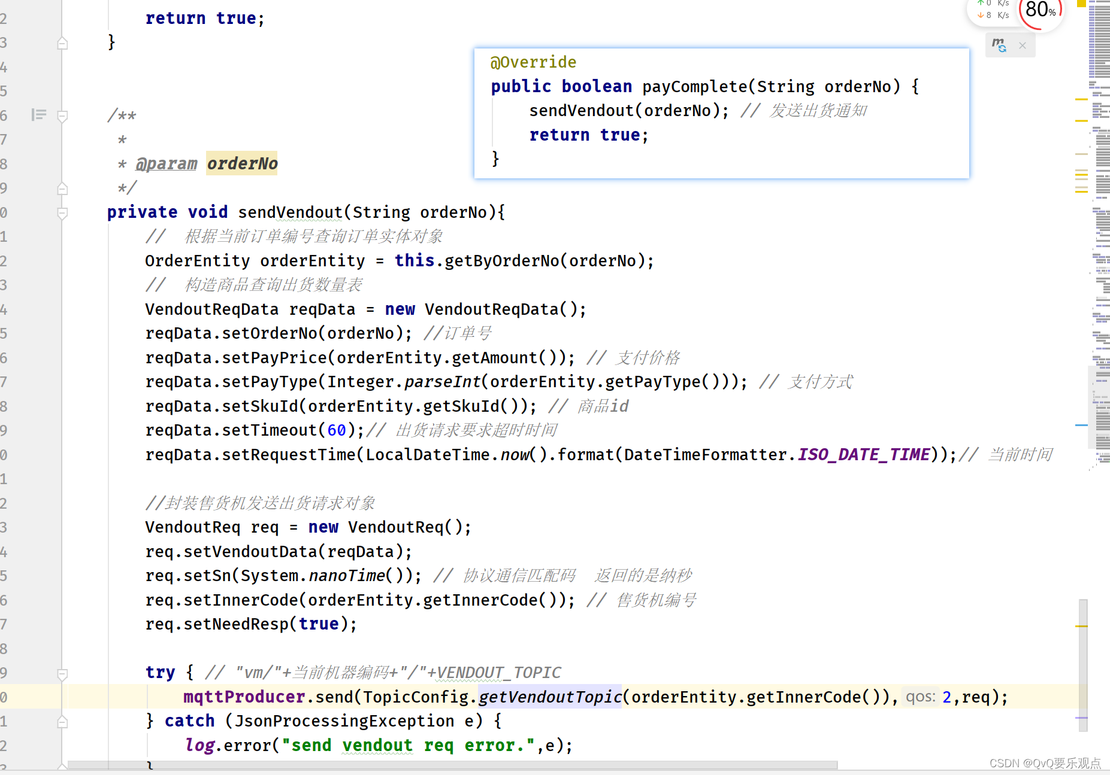Click the mqttProducer field reference
The image size is (1110, 775).
(x=244, y=697)
